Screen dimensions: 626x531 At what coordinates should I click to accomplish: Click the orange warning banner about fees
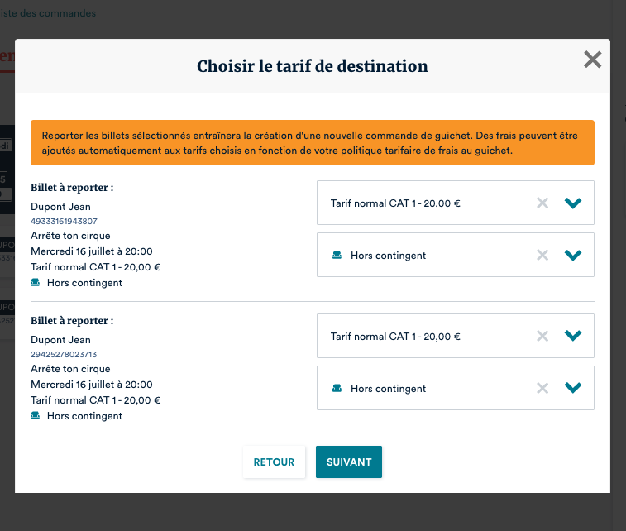pos(312,143)
